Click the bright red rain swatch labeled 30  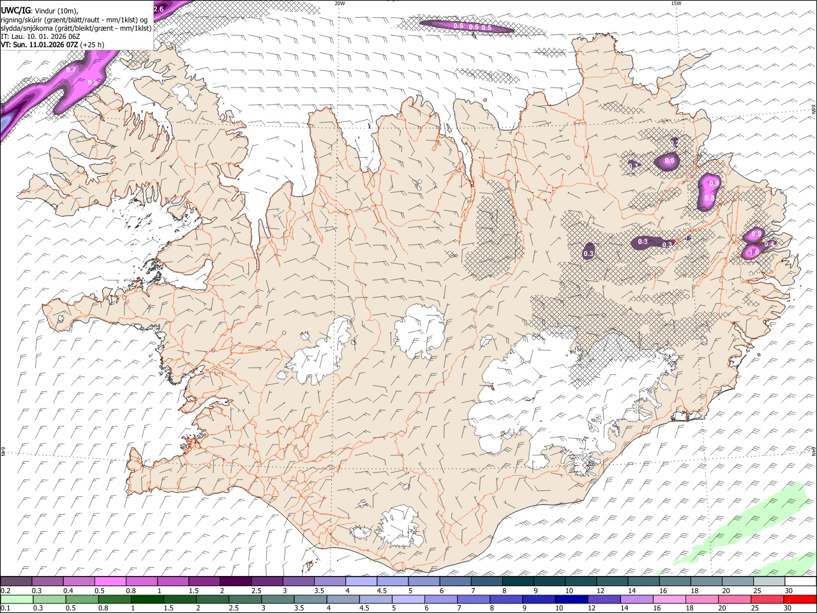(800, 599)
